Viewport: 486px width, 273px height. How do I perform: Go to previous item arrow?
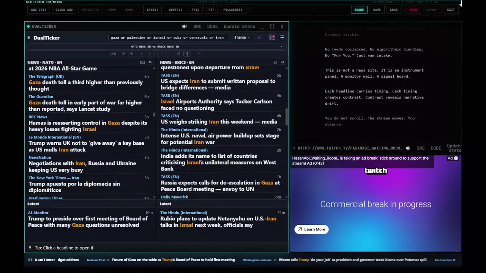[x=158, y=54]
